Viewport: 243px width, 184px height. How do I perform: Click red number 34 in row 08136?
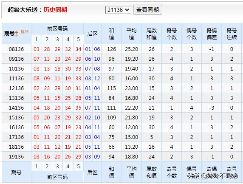pyautogui.click(x=79, y=49)
